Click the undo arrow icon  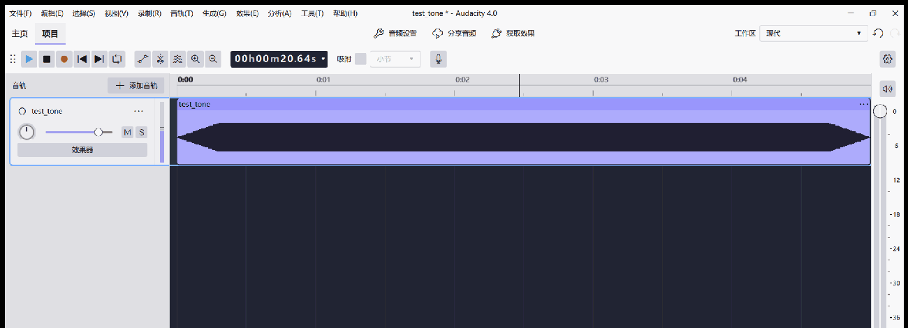(x=879, y=33)
